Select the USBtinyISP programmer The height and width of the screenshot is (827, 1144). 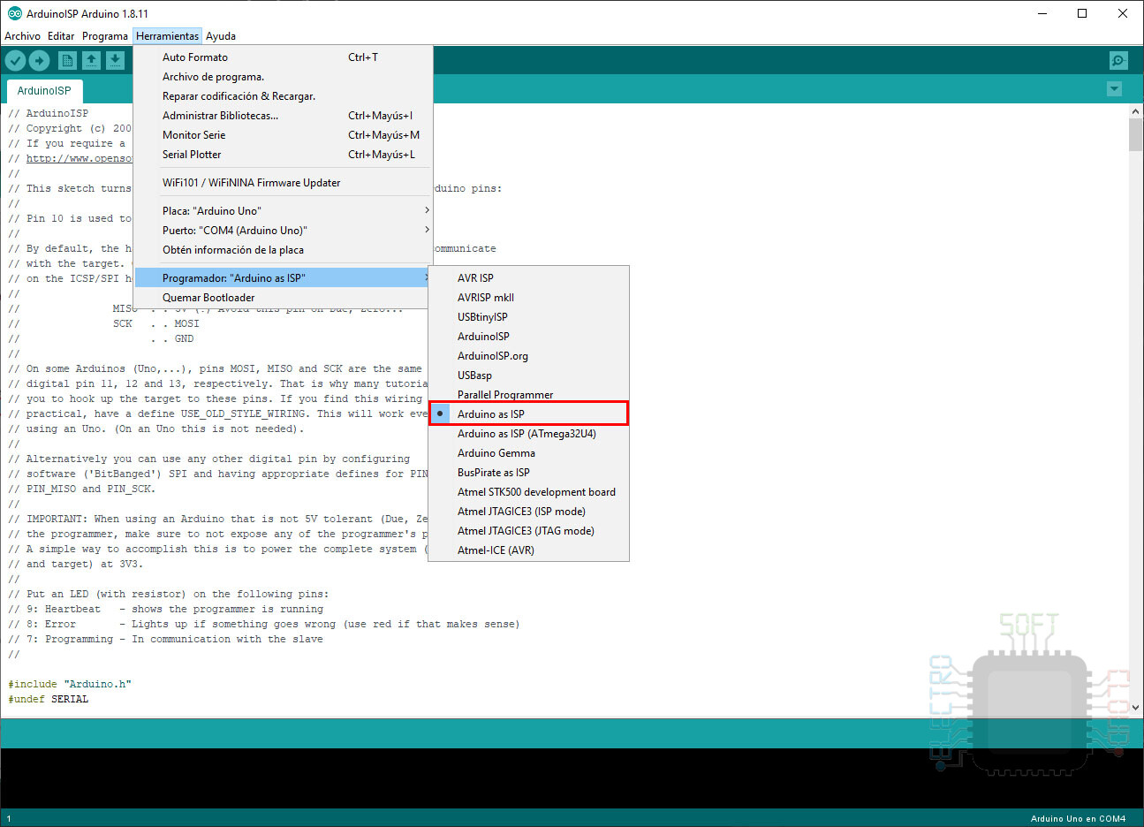click(x=528, y=317)
